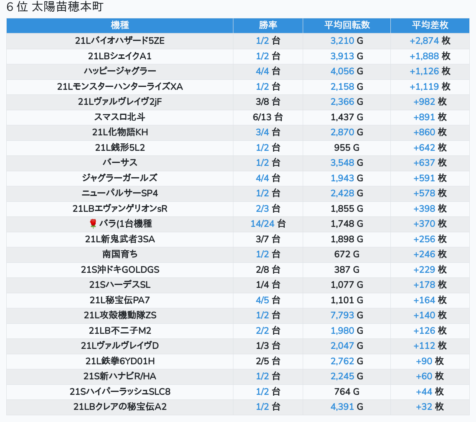
Task: Click the +1,888 average difference value
Action: [424, 56]
